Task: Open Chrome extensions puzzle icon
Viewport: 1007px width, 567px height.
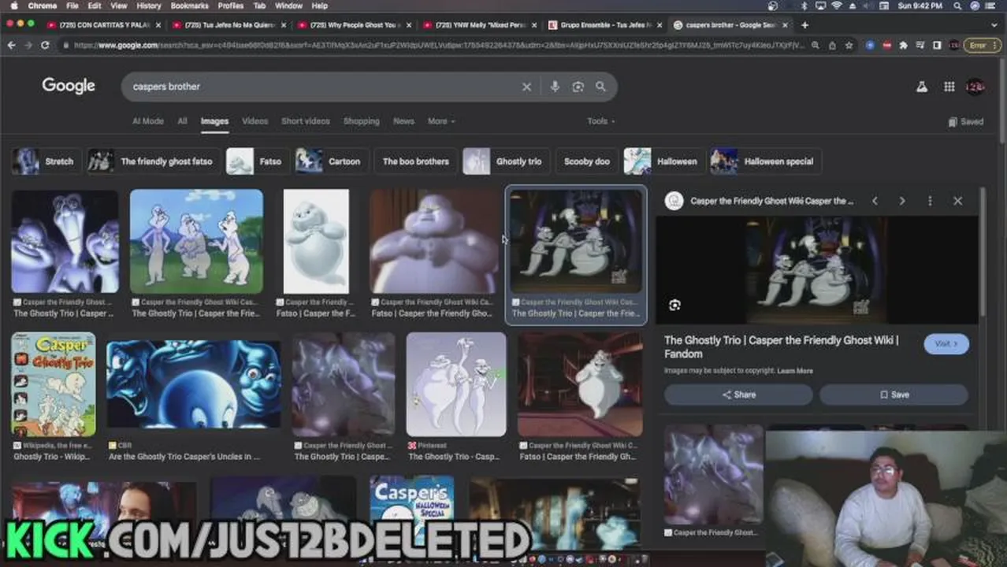Action: coord(903,46)
